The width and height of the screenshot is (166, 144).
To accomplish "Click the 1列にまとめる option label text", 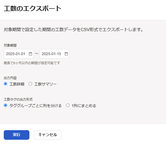I will pos(84,106).
